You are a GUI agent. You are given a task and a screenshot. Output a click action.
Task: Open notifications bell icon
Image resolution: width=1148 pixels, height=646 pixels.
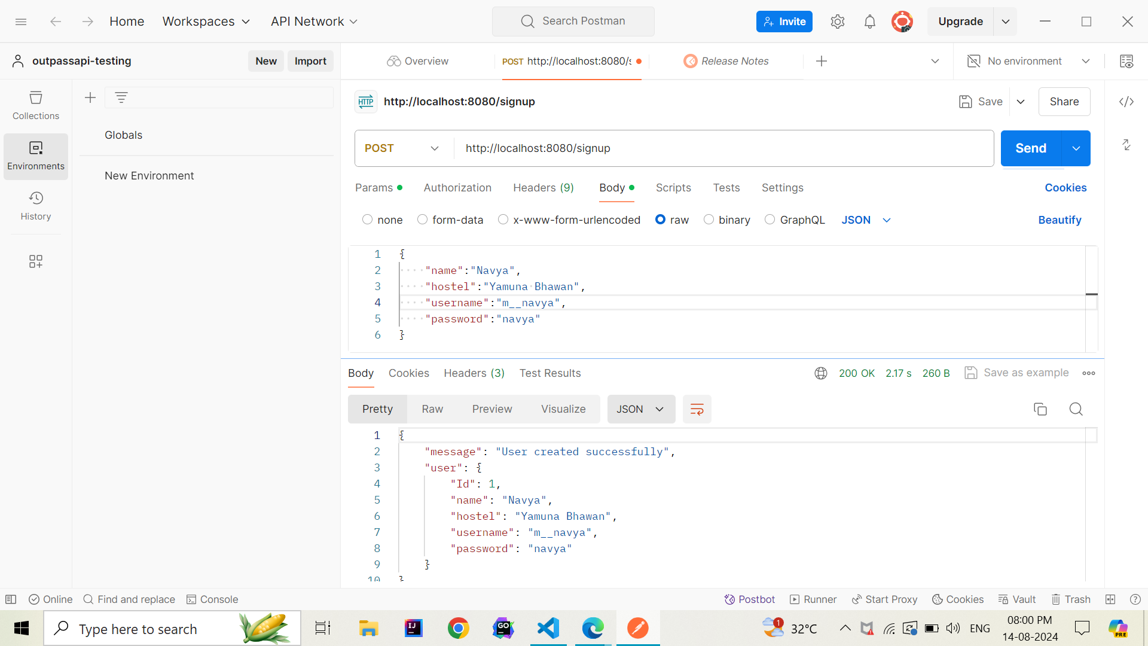pyautogui.click(x=869, y=22)
